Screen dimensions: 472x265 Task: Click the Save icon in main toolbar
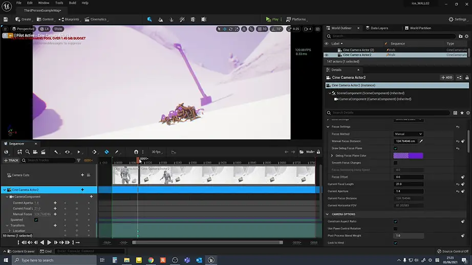coord(6,19)
